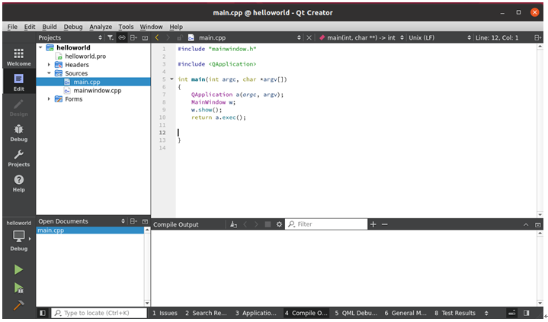
Task: Select helloworld.pro in project tree
Action: coord(85,56)
